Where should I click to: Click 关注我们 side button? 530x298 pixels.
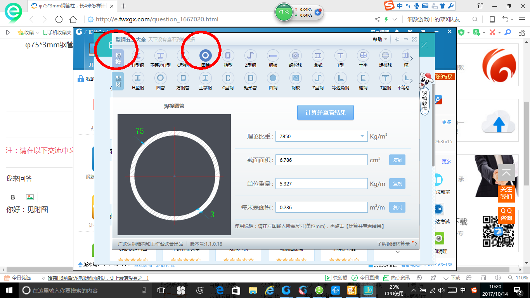pyautogui.click(x=506, y=193)
